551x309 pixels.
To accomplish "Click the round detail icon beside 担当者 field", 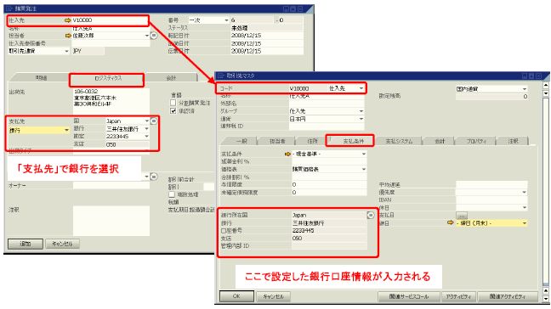I will (x=154, y=36).
